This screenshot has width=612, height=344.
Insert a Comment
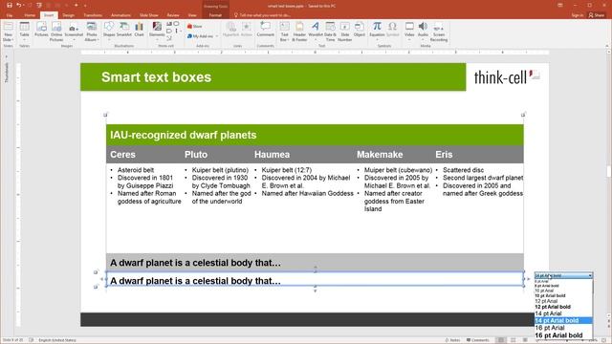[x=266, y=30]
